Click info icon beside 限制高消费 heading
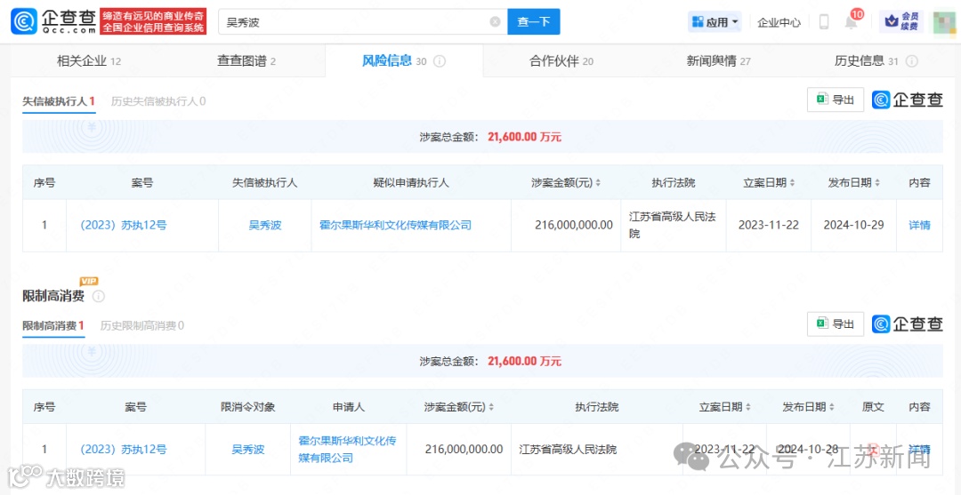This screenshot has width=961, height=495. point(98,296)
